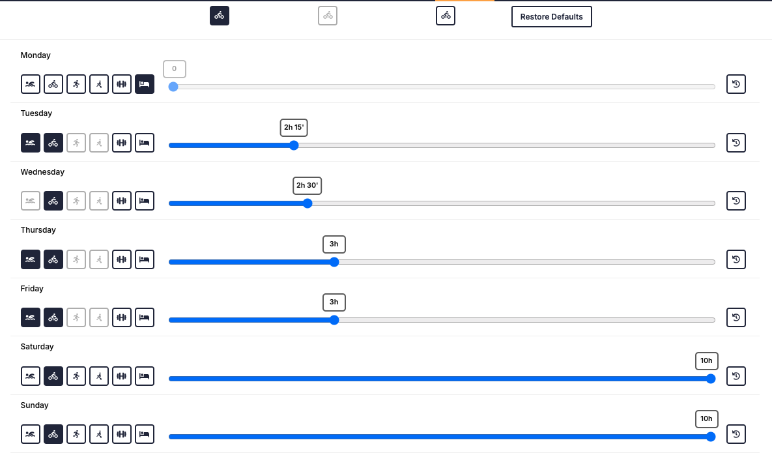Viewport: 772px width, 453px height.
Task: Toggle the bike activity on Friday
Action: point(53,317)
